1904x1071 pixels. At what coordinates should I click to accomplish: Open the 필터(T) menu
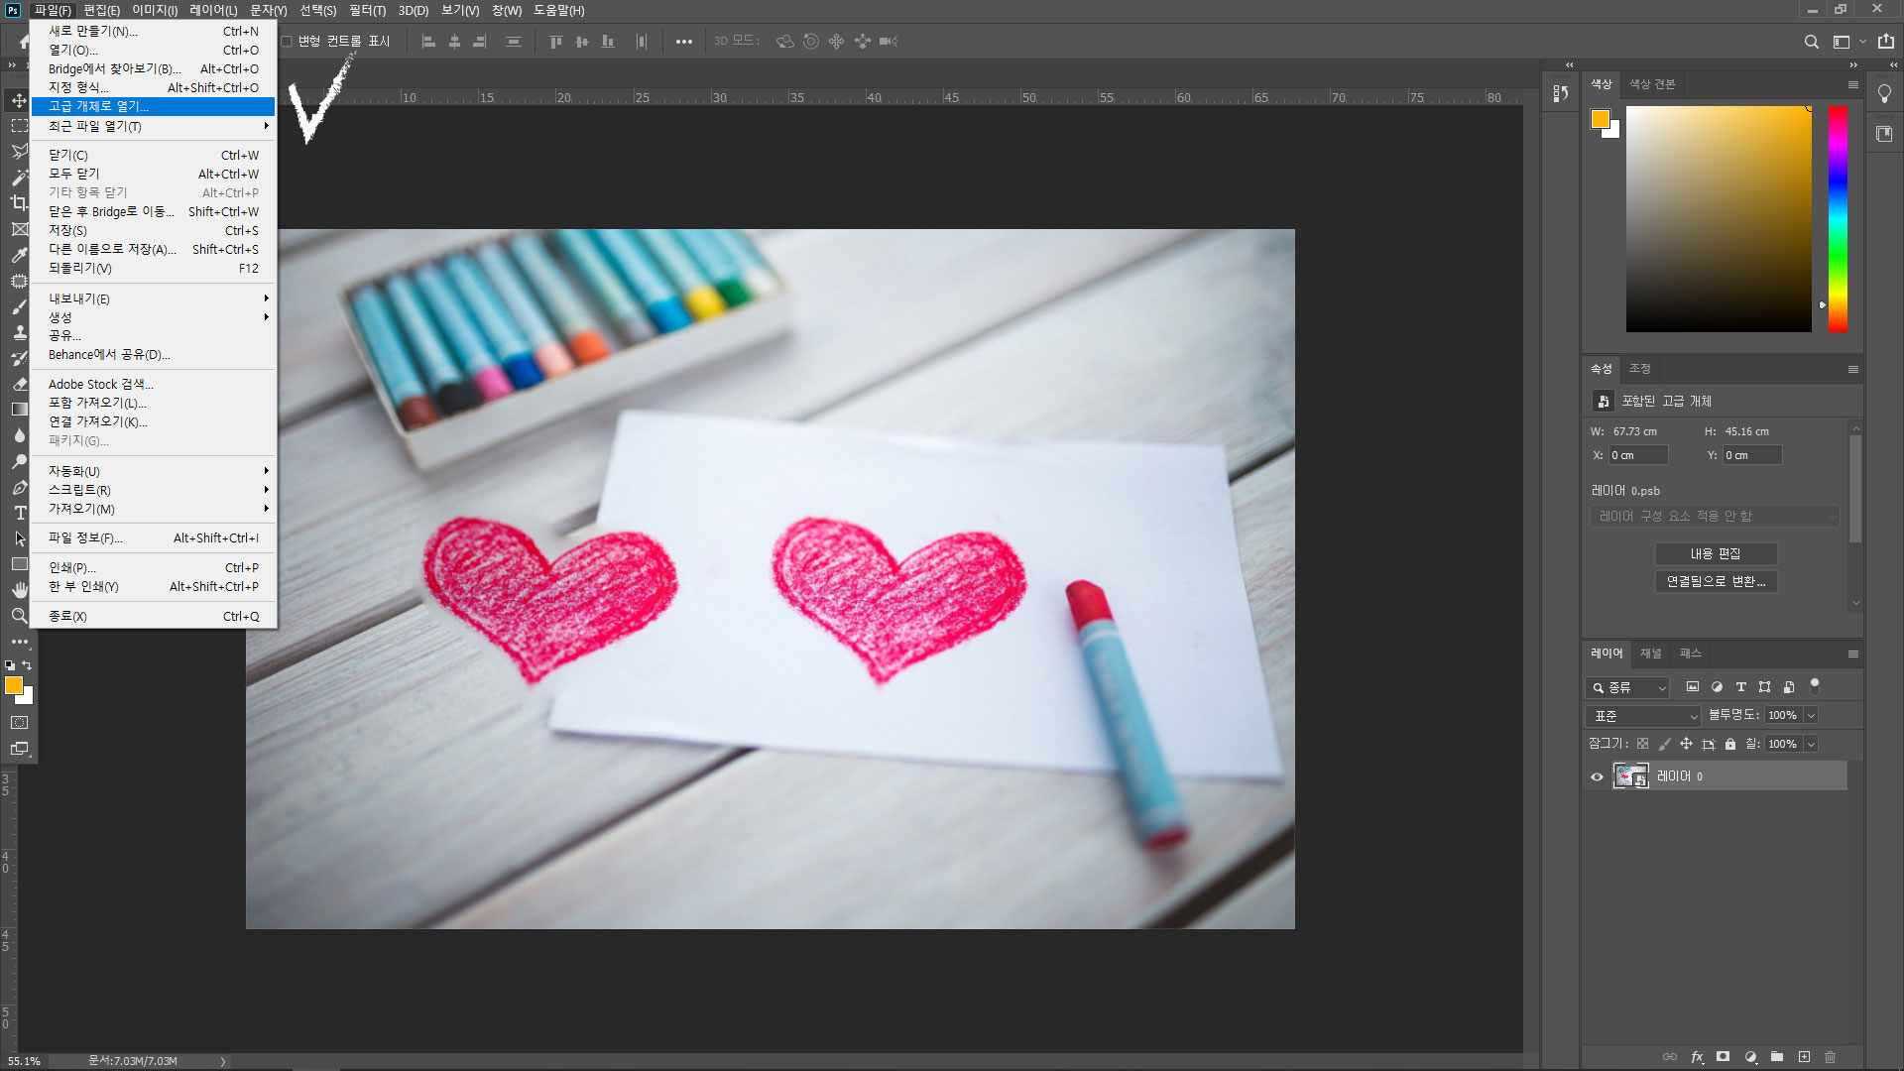[x=367, y=10]
